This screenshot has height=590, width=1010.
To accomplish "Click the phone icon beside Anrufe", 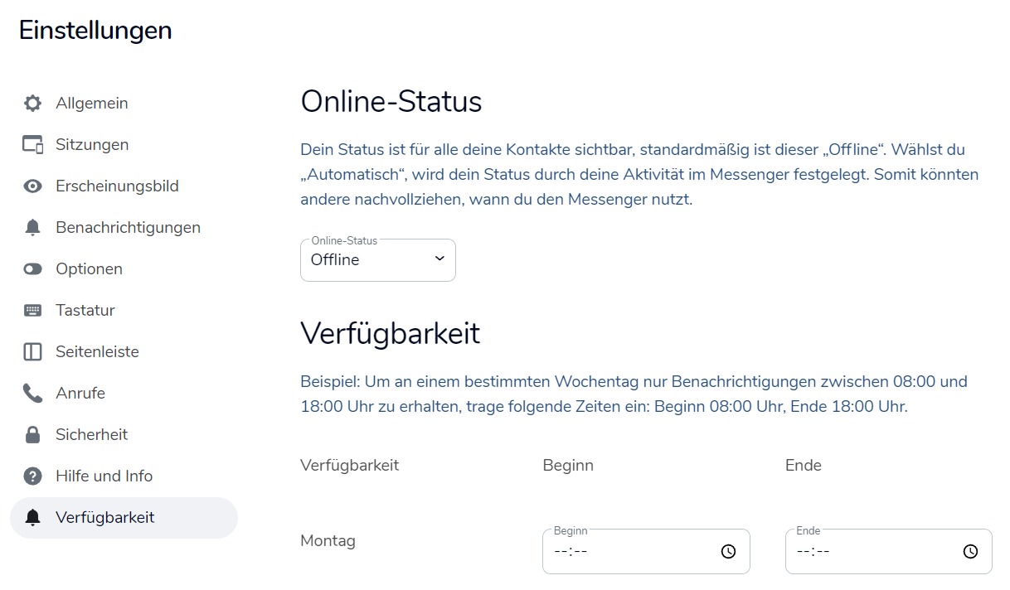I will point(32,394).
